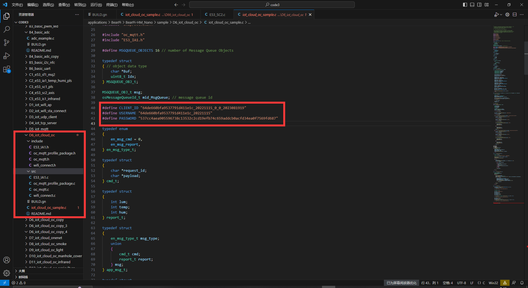Screen dimensions: 528x288
Task: Open the 文件(F) menu
Action: (x=17, y=5)
